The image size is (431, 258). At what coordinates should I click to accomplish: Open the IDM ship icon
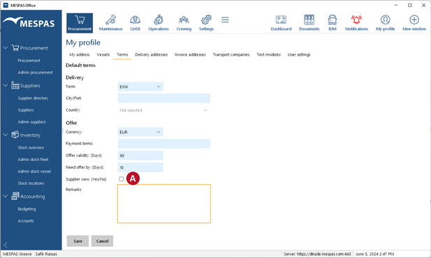(333, 20)
